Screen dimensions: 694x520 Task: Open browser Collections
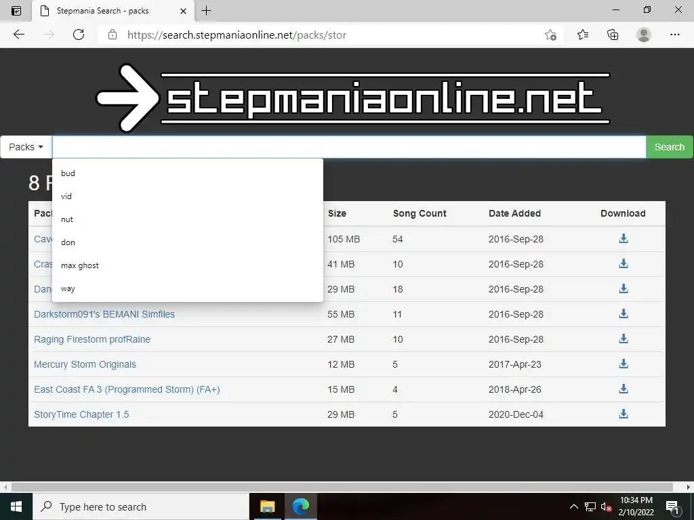point(613,35)
